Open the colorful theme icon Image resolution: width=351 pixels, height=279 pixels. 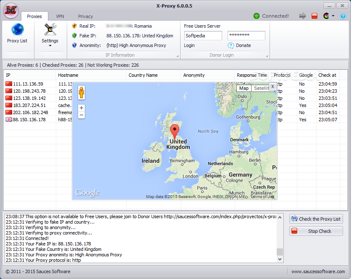coord(326,16)
